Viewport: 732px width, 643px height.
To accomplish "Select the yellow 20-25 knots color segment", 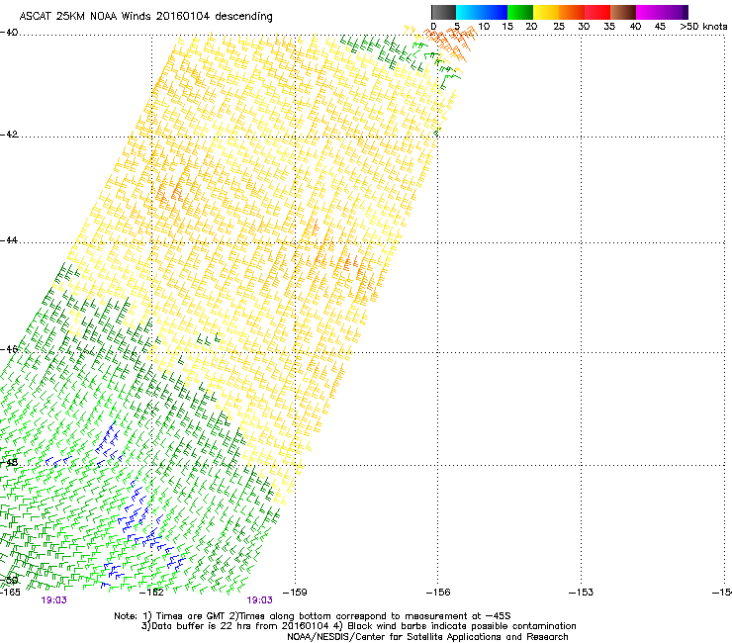I will [546, 12].
